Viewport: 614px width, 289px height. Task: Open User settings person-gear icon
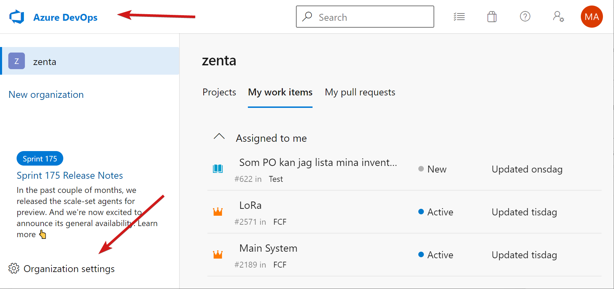pos(558,17)
